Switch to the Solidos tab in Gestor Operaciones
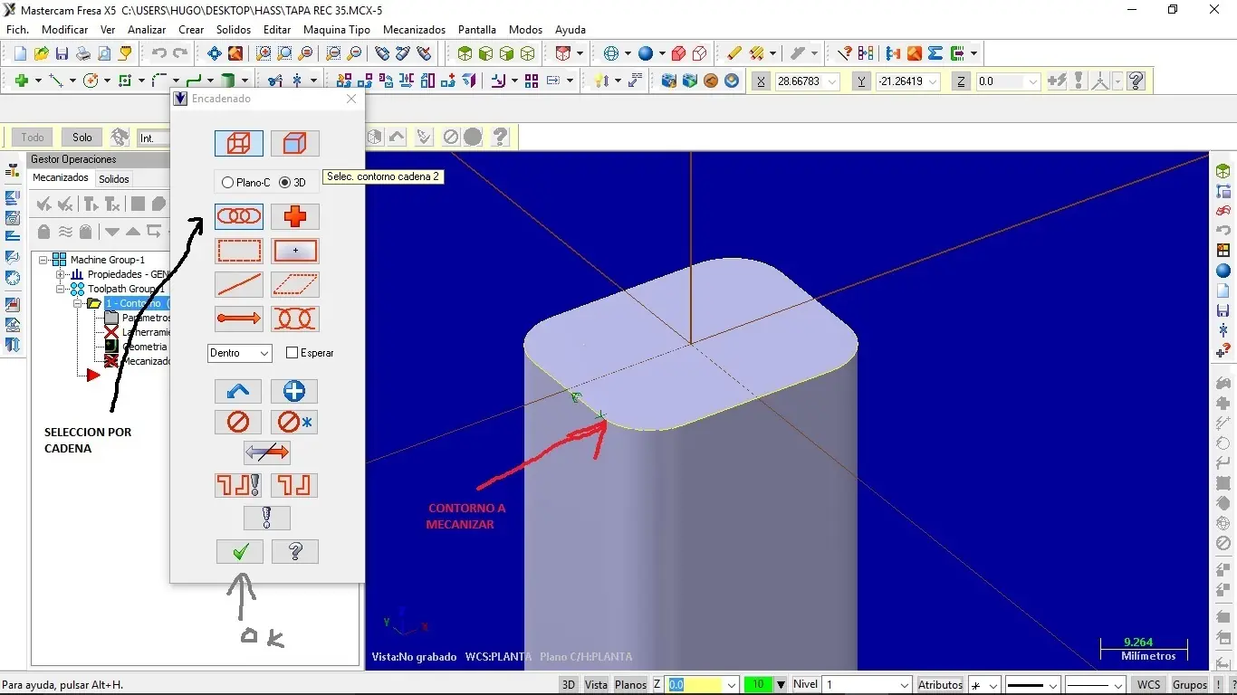Image resolution: width=1237 pixels, height=695 pixels. point(114,179)
